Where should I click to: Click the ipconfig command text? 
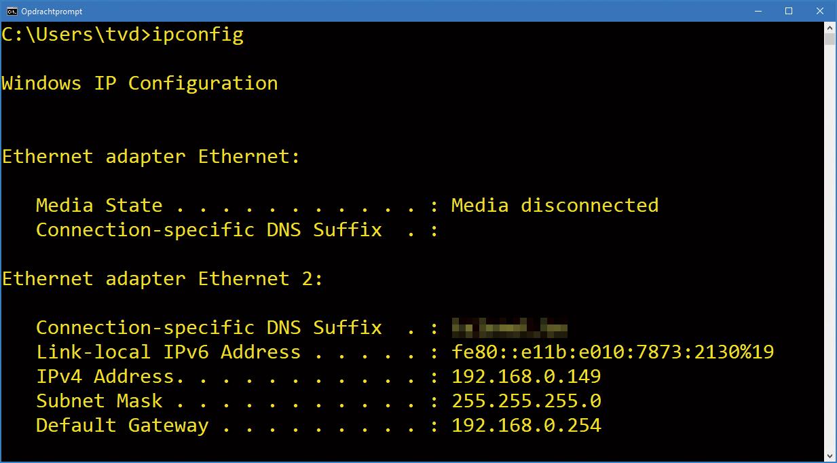pos(198,35)
